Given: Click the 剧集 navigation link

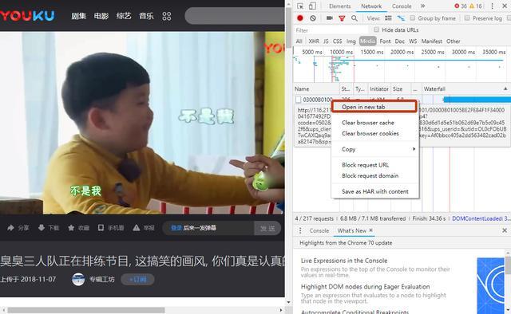Looking at the screenshot, I should point(78,16).
